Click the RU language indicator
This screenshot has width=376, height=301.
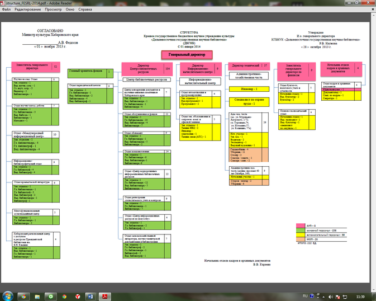[x=305, y=296]
